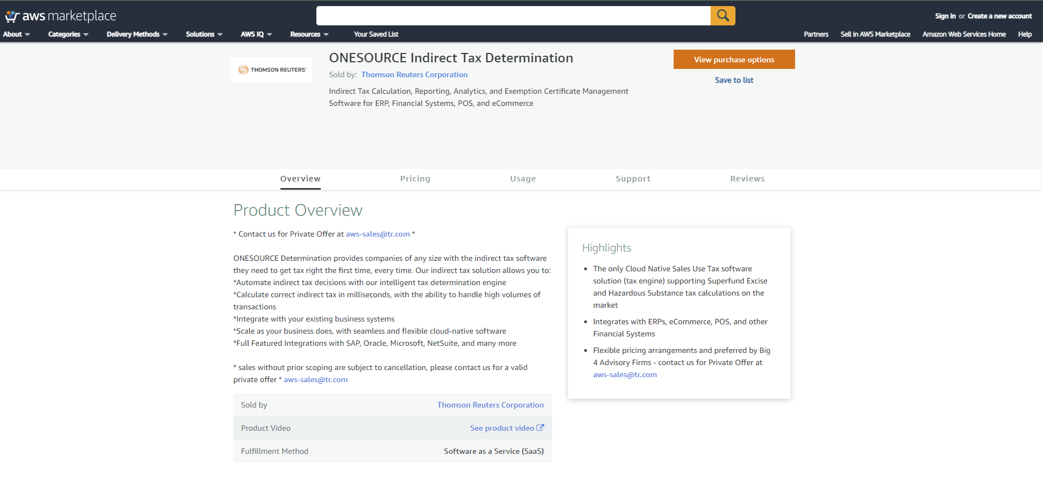Click aws-sales@tr.com link in the Highlights box
The image size is (1043, 482).
tap(625, 374)
